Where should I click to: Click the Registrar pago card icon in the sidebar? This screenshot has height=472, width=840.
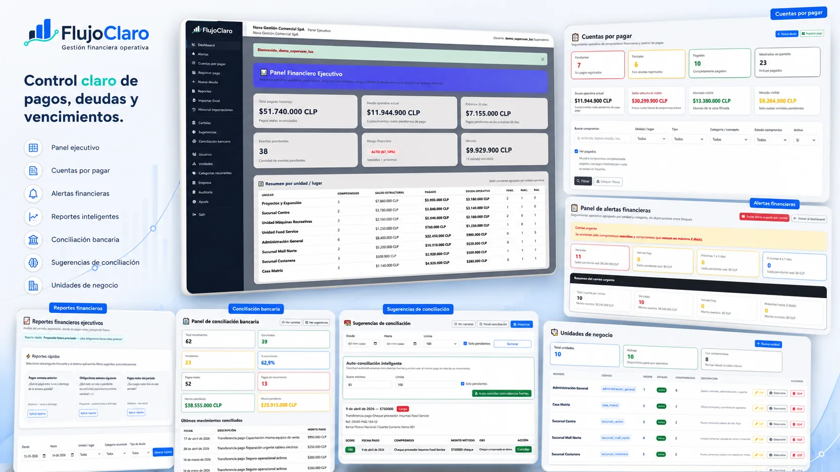tap(193, 72)
